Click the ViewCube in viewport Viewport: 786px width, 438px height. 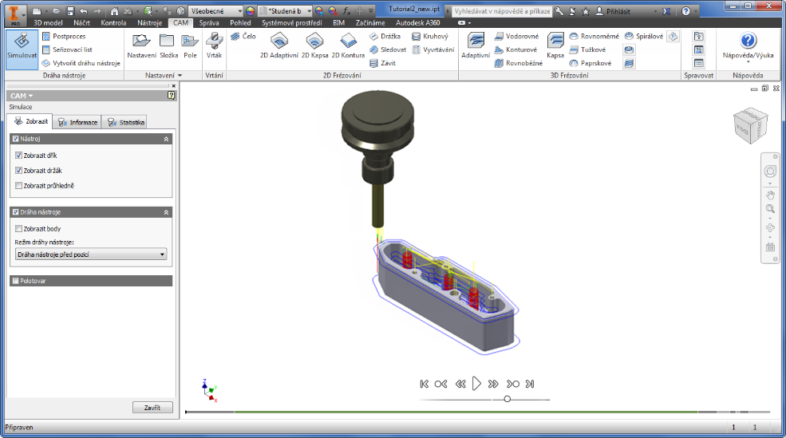[x=750, y=126]
